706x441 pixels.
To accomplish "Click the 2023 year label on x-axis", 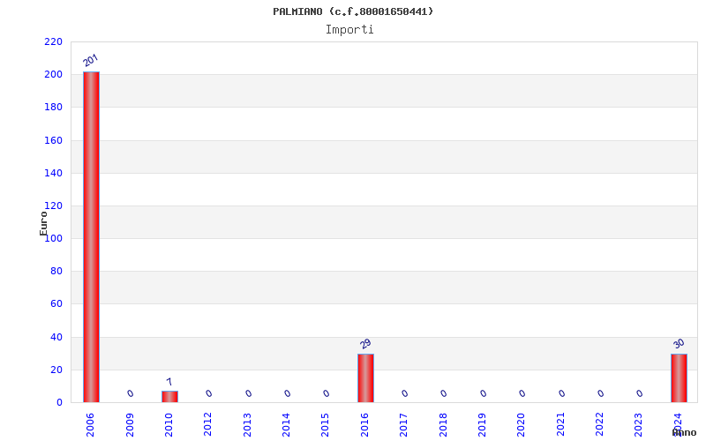I will 639,425.
